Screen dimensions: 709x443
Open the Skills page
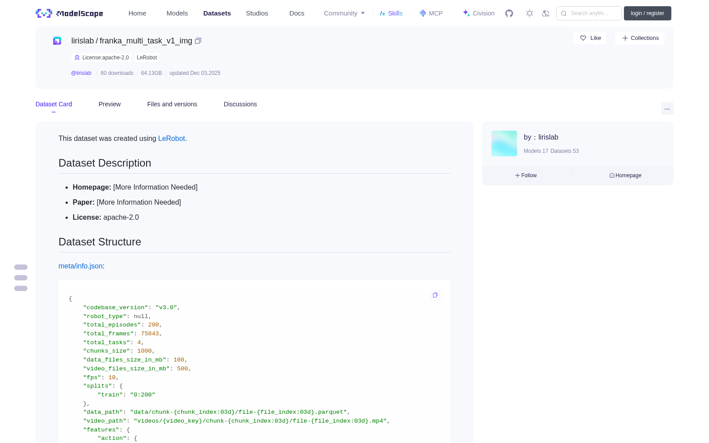[391, 13]
